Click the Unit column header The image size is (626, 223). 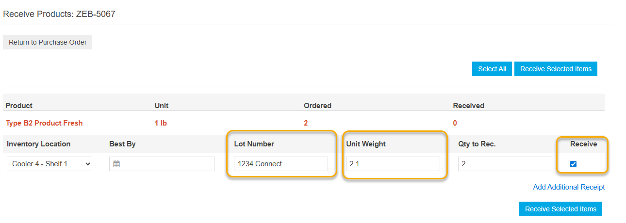pos(162,106)
